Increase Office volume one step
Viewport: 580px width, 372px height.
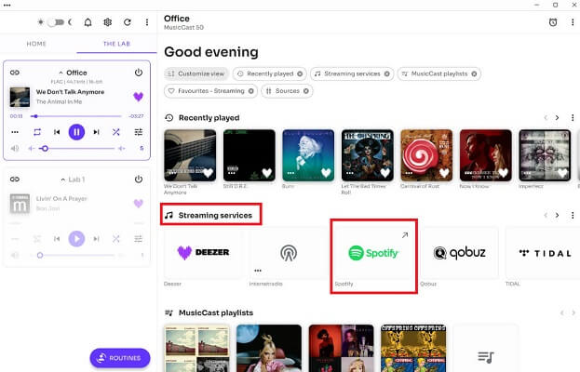121,149
